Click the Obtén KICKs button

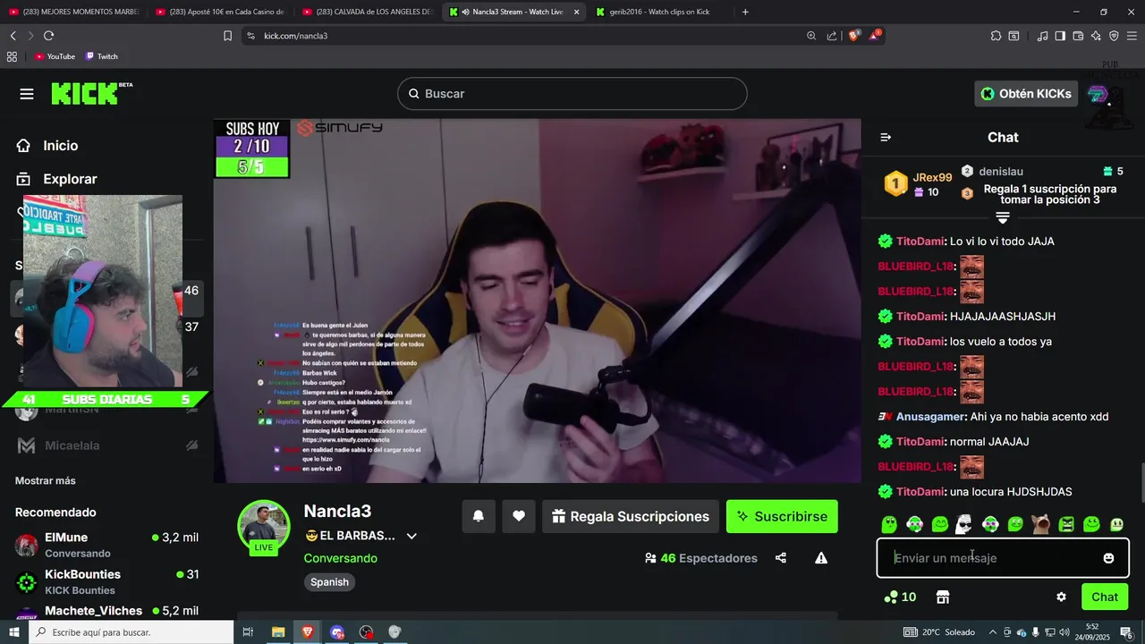[x=1026, y=94]
